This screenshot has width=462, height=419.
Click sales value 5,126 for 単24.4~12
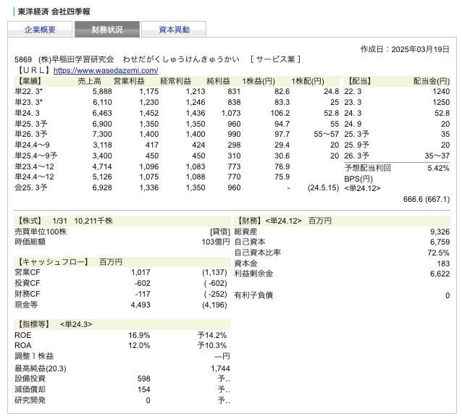tap(102, 177)
